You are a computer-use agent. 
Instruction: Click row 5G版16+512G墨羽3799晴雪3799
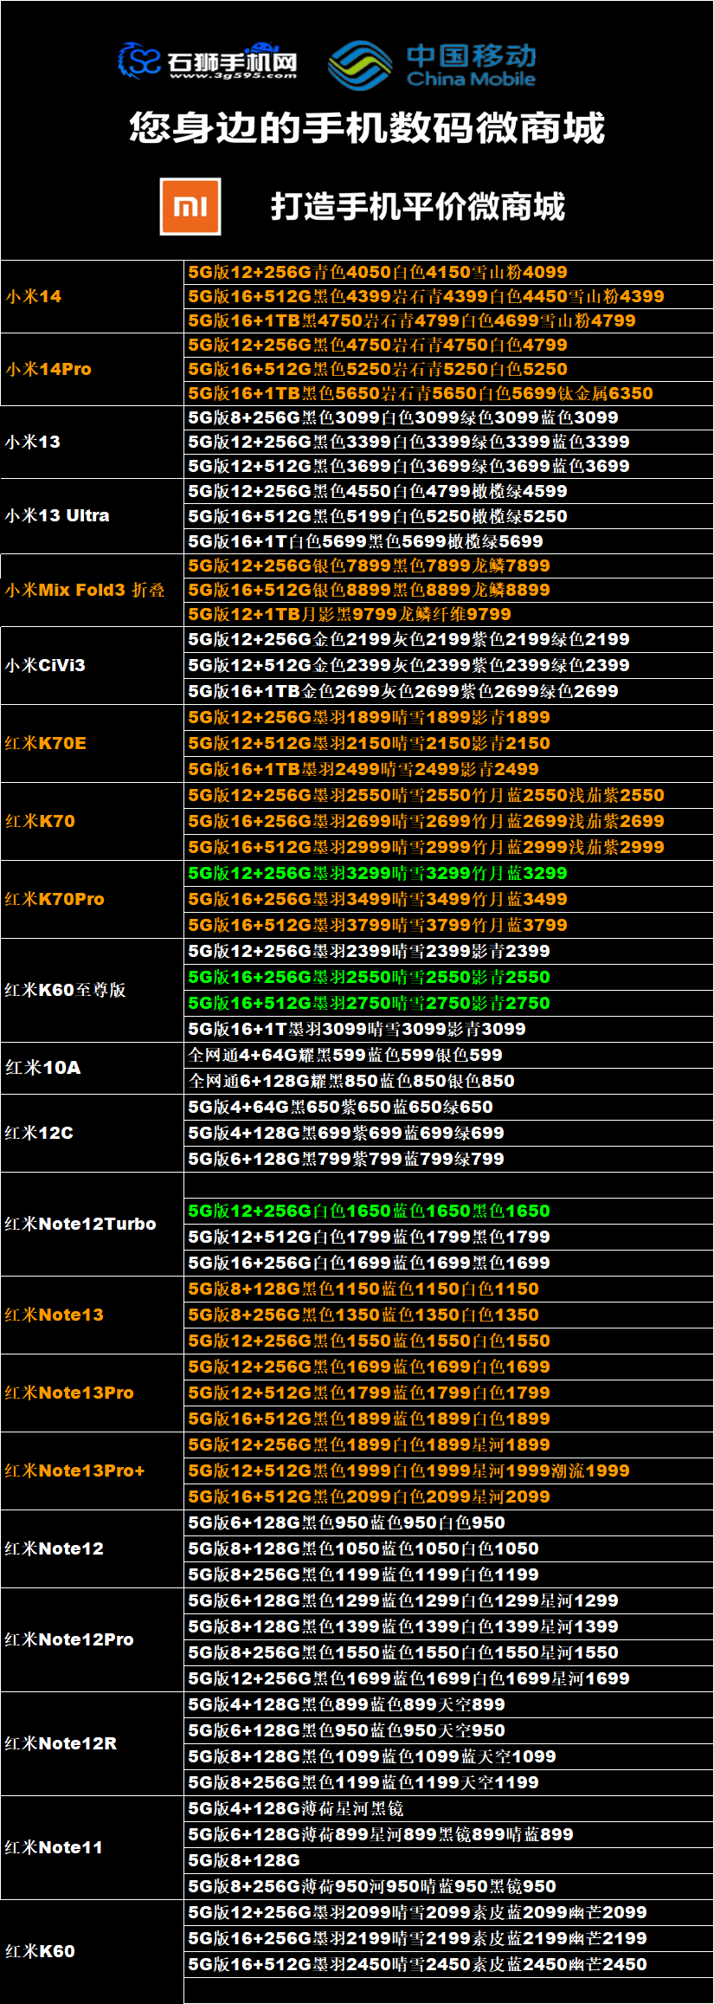point(448,925)
